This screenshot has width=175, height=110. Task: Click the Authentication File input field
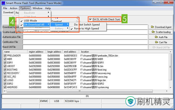[85, 37]
